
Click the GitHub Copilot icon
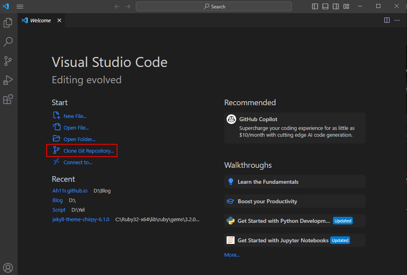pyautogui.click(x=231, y=119)
